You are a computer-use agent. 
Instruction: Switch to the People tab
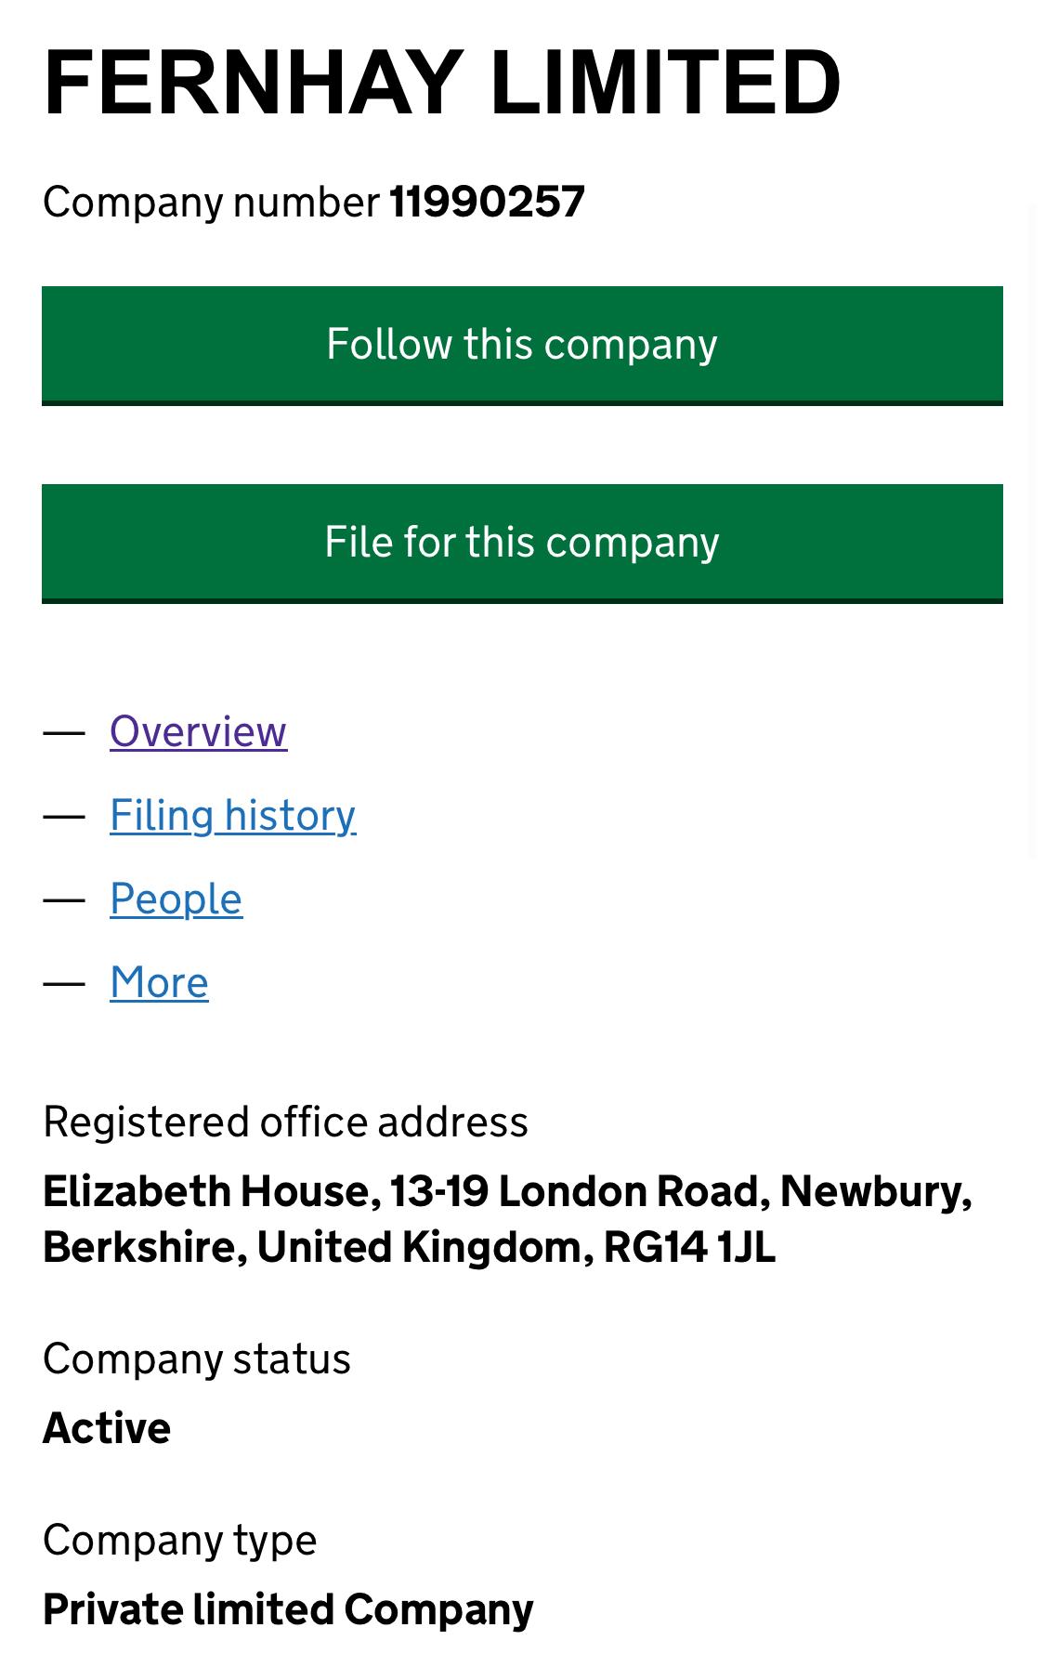pyautogui.click(x=176, y=899)
